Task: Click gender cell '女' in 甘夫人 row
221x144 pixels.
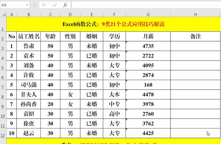Action: pyautogui.click(x=70, y=94)
